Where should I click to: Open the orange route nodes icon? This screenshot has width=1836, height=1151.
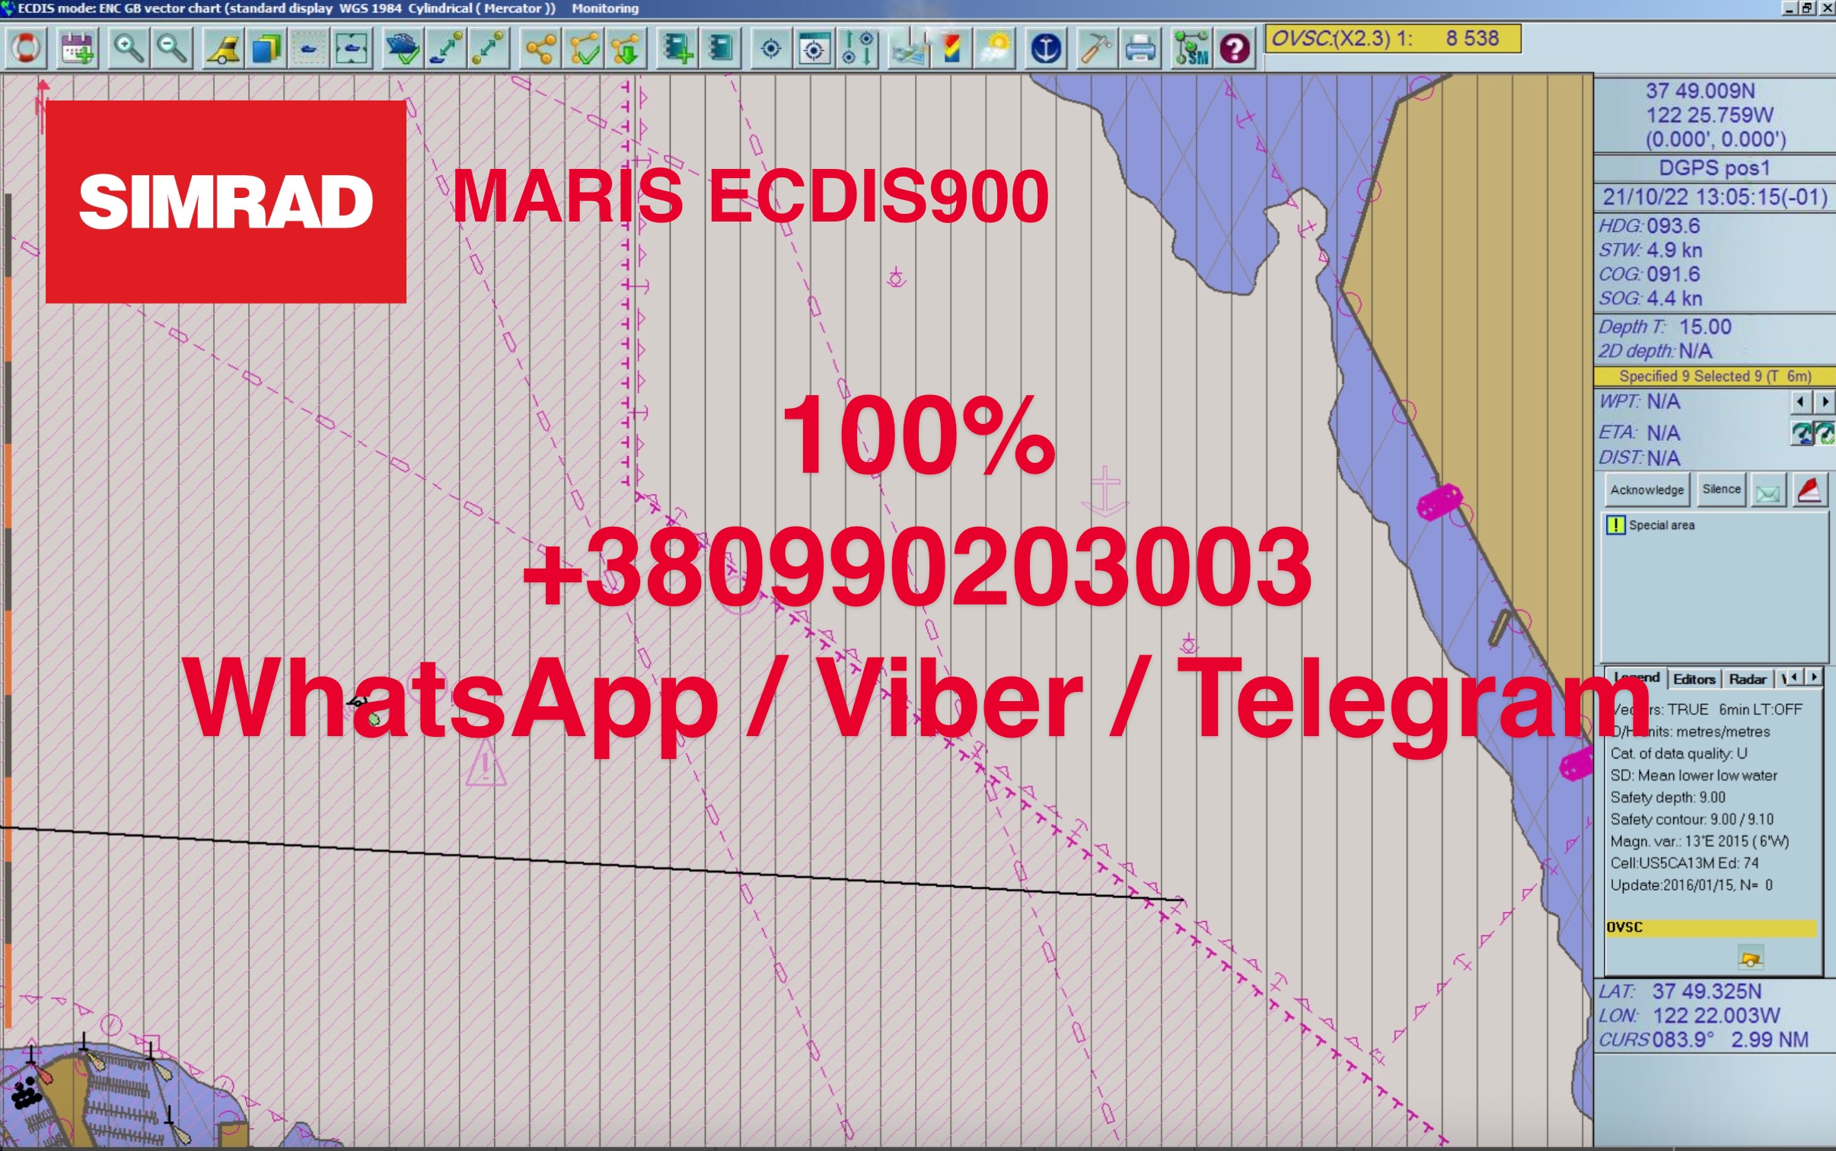pos(540,49)
